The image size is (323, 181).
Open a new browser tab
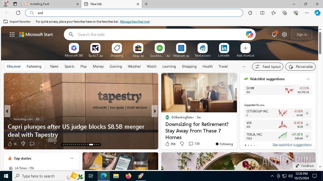pos(146,4)
